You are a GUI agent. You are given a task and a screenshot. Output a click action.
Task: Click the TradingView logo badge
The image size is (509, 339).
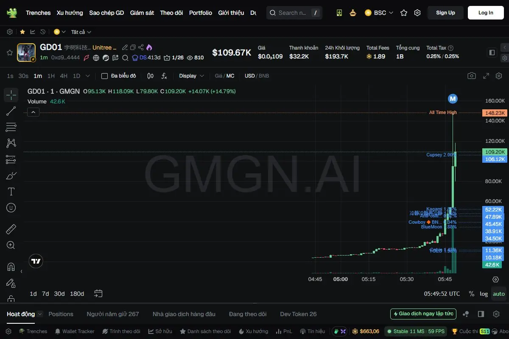36,261
